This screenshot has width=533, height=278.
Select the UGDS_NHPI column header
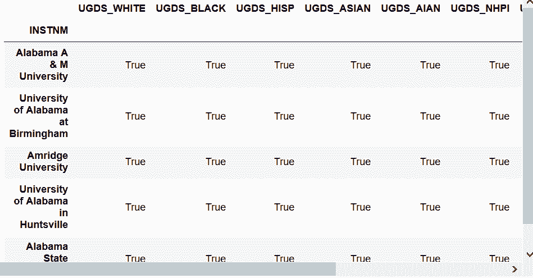[x=480, y=8]
